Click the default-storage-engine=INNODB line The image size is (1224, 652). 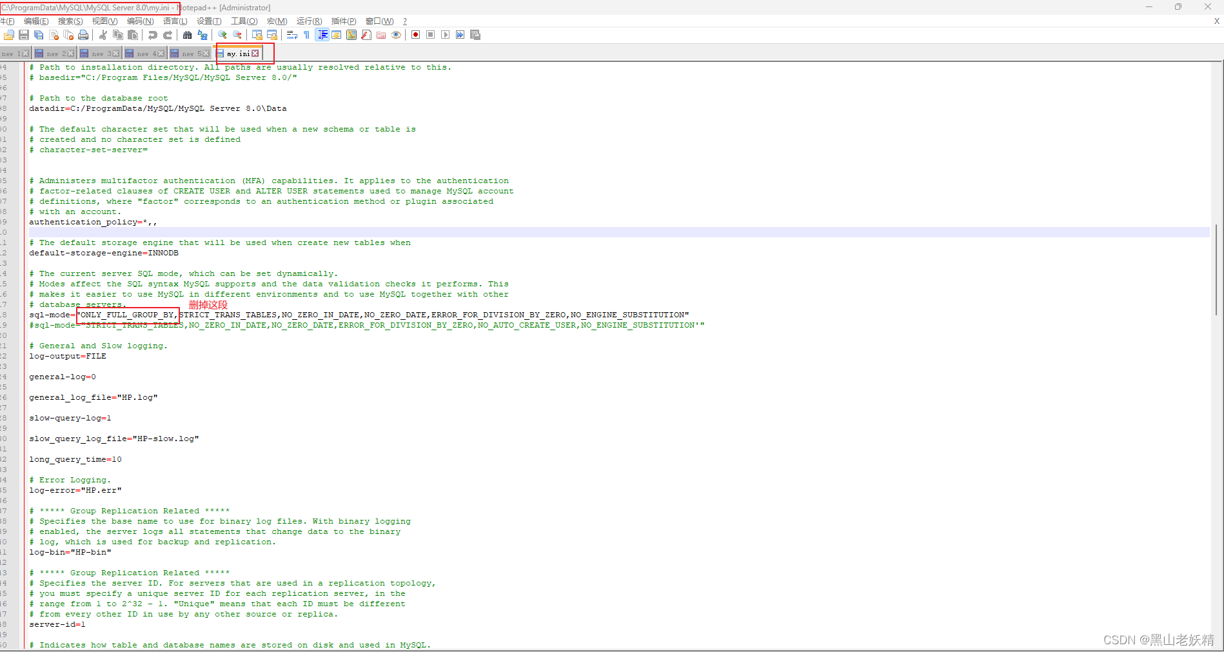[104, 253]
